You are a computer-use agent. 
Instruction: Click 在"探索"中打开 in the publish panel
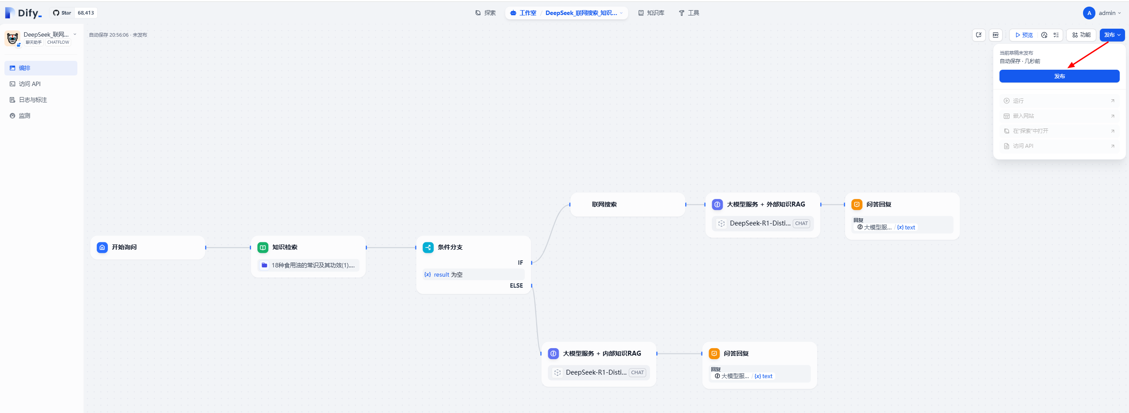pyautogui.click(x=1059, y=131)
